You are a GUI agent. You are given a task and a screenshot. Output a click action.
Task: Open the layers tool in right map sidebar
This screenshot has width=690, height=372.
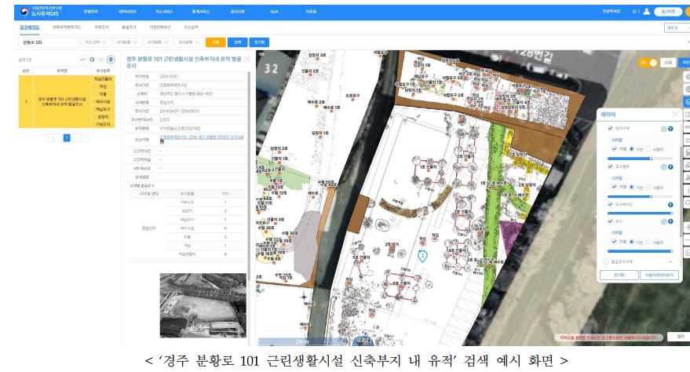686,102
